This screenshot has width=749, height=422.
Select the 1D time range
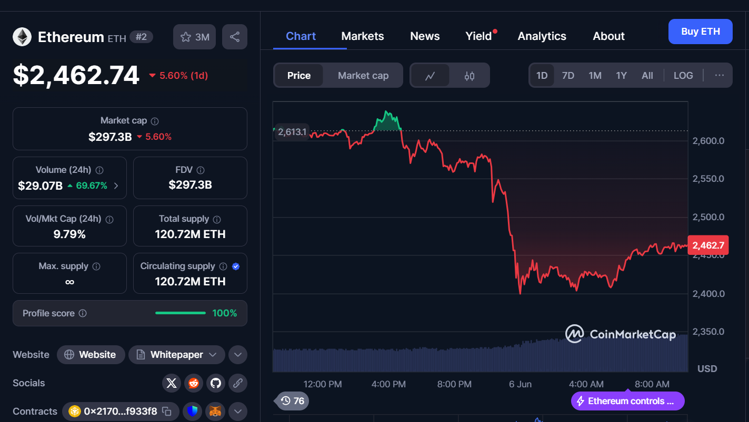(x=542, y=76)
